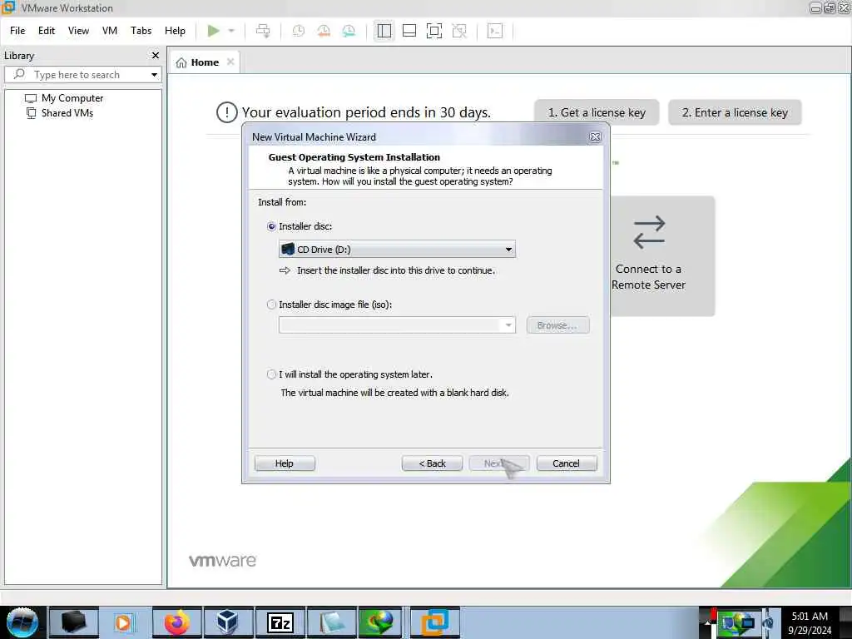Click VMware Workstation taskbar icon

[434, 622]
